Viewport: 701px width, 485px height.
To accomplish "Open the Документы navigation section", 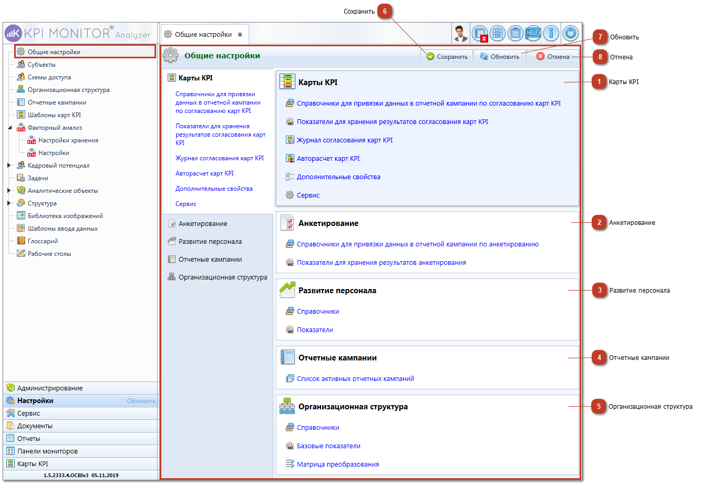I will click(80, 426).
